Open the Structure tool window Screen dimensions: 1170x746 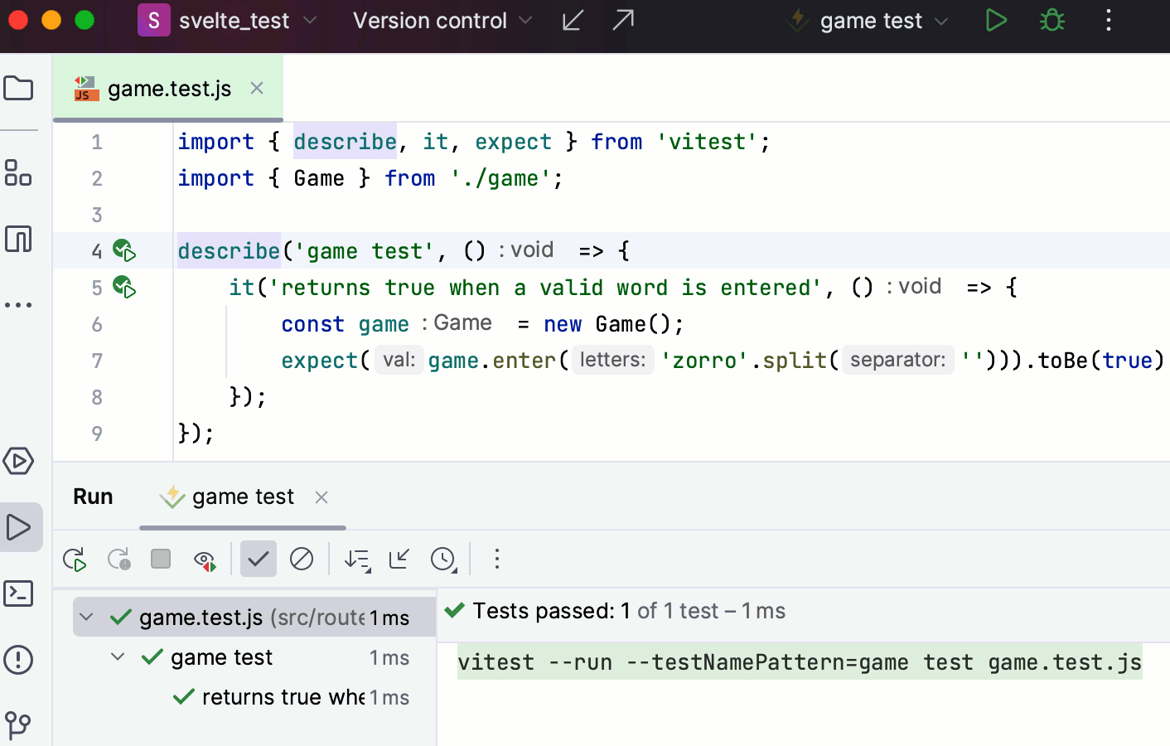tap(18, 173)
